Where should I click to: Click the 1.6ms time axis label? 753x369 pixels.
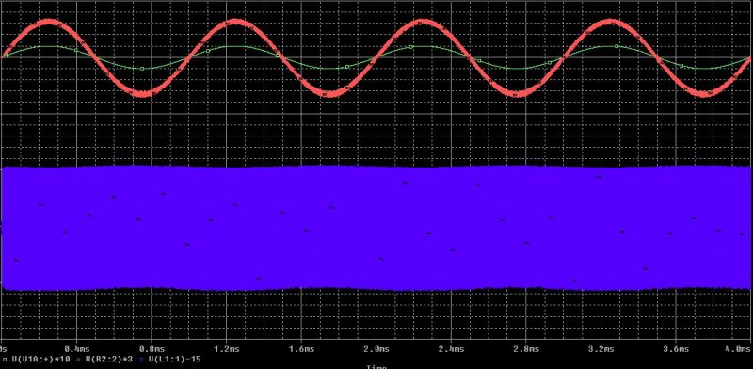(x=301, y=349)
